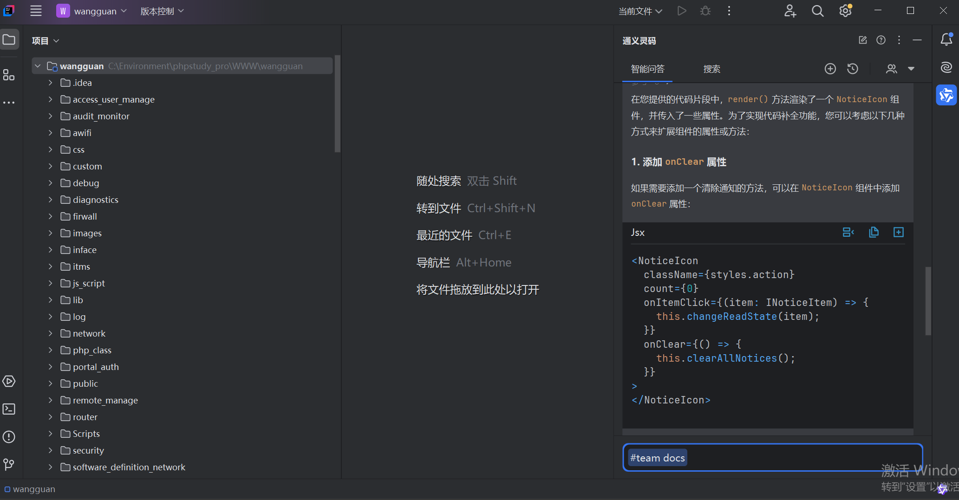Open the code with me user icon
The image size is (959, 500).
click(x=790, y=11)
